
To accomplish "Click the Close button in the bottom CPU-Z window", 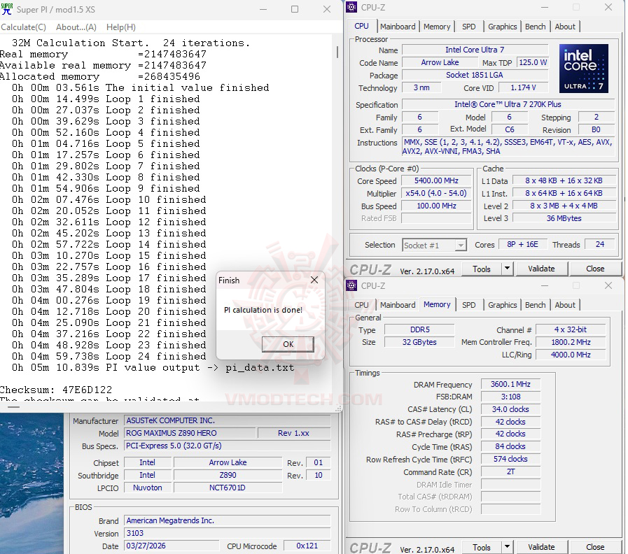I will (x=594, y=547).
